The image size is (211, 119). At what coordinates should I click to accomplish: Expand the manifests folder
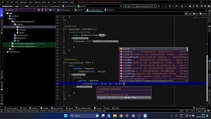[7, 16]
